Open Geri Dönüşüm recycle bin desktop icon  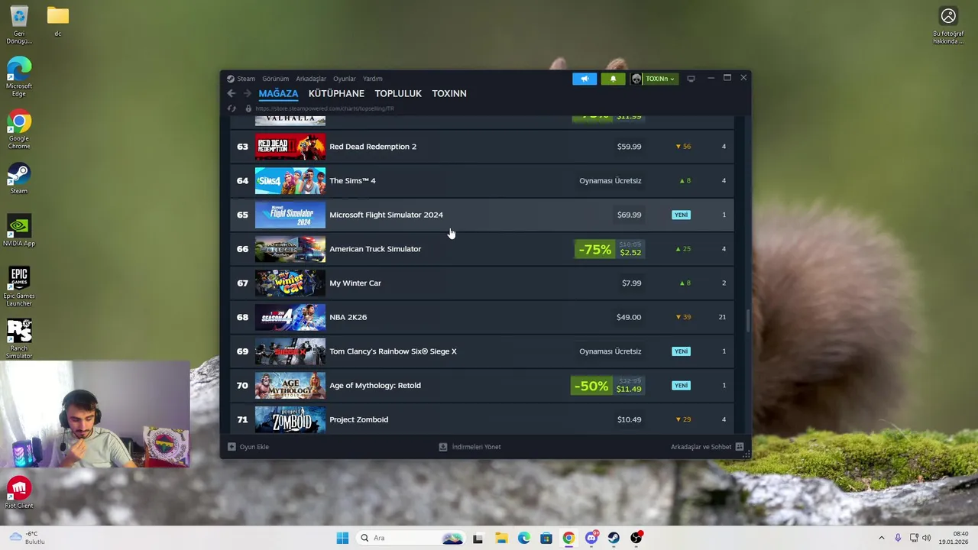(x=19, y=25)
